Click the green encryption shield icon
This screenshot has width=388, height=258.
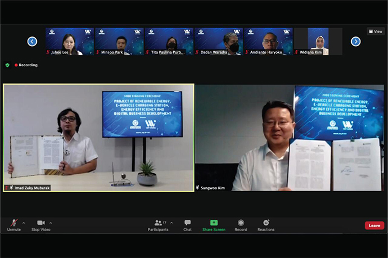tap(7, 65)
